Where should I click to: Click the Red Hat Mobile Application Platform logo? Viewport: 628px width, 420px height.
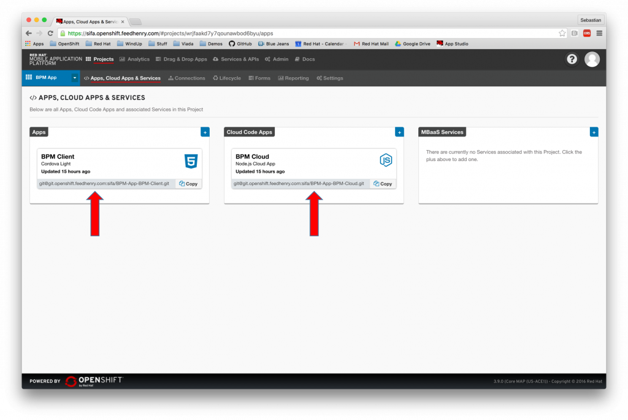tap(55, 59)
